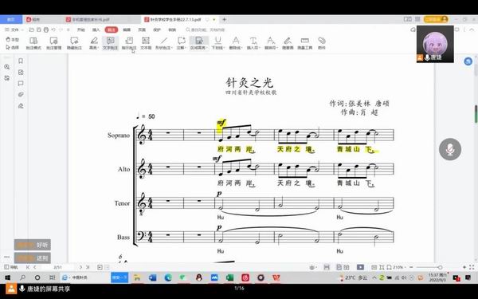Switch to the 开始 ribbon tab
Screen dimensions: 478x299
(80, 30)
